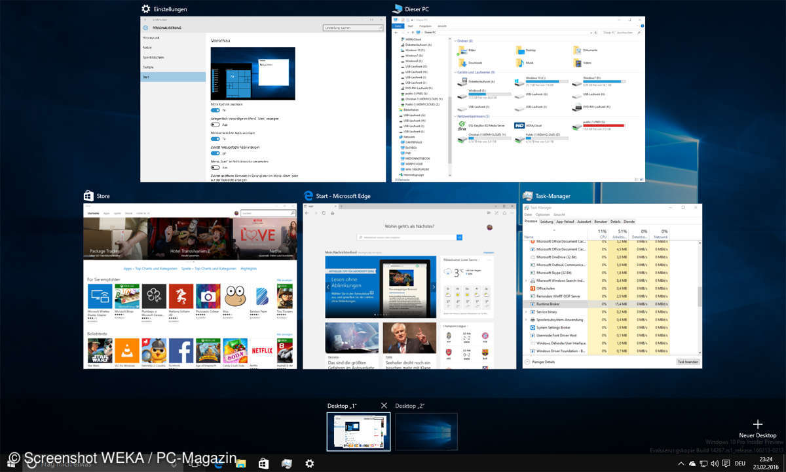
Task: Click the Store bag icon above the Store preview
Action: [x=88, y=195]
